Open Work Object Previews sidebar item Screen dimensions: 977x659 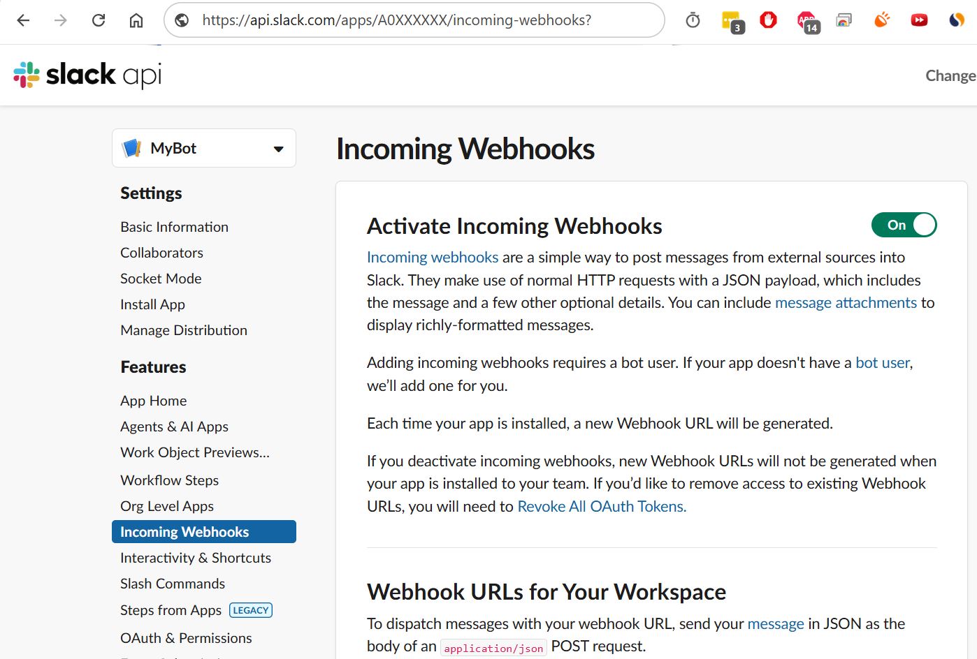[195, 452]
